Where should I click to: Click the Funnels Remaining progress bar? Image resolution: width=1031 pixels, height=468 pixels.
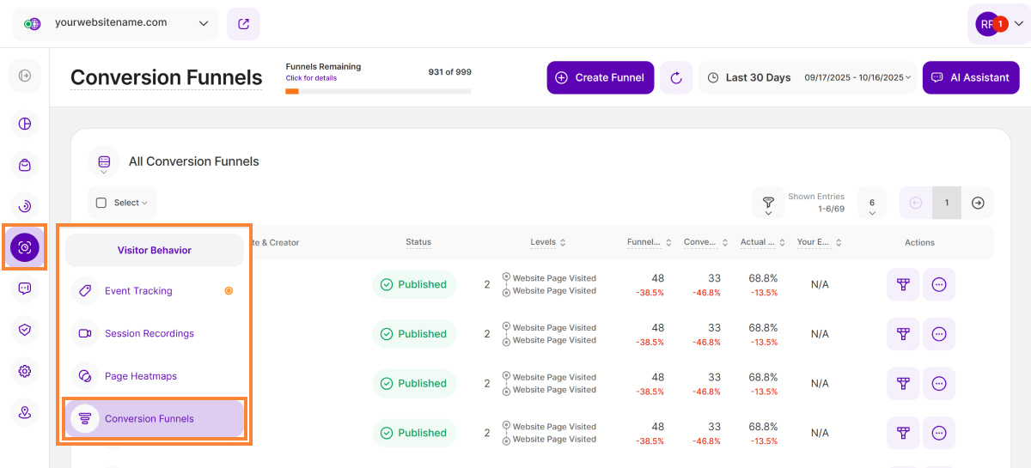pos(378,90)
